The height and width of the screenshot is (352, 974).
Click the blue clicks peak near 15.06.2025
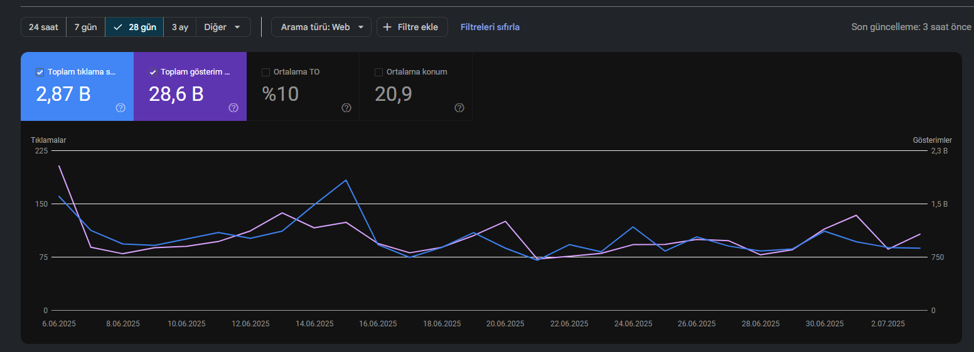[346, 180]
